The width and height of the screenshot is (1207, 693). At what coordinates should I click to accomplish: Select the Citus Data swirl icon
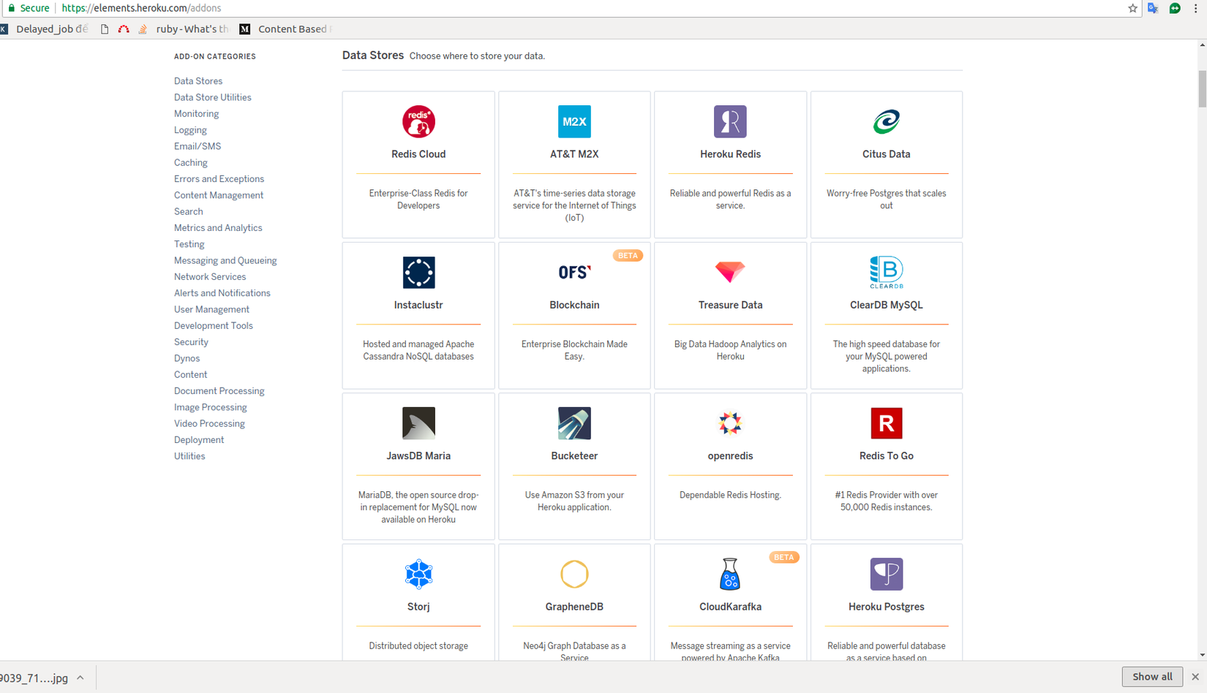click(886, 121)
